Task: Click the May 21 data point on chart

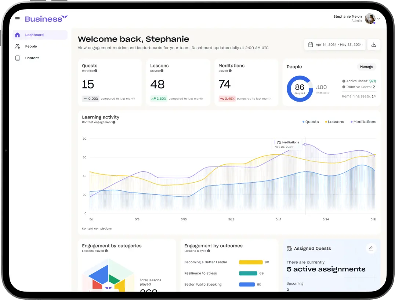Action: (305, 144)
